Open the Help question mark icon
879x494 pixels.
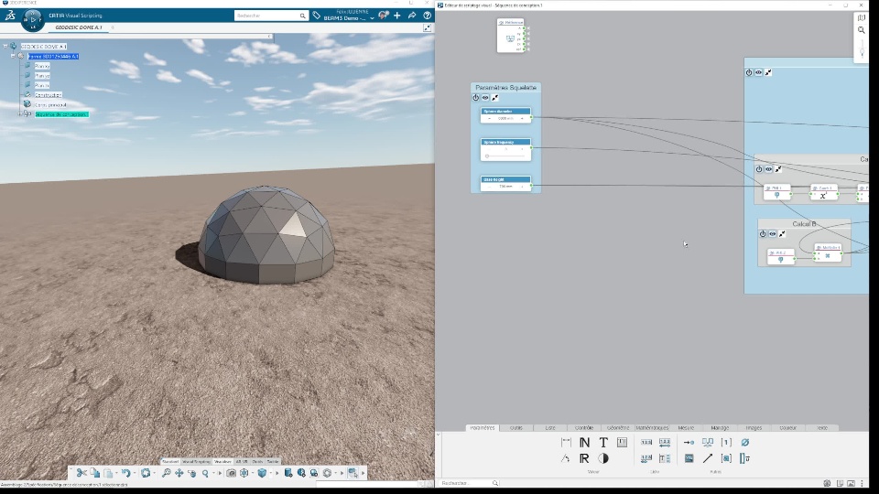click(428, 16)
